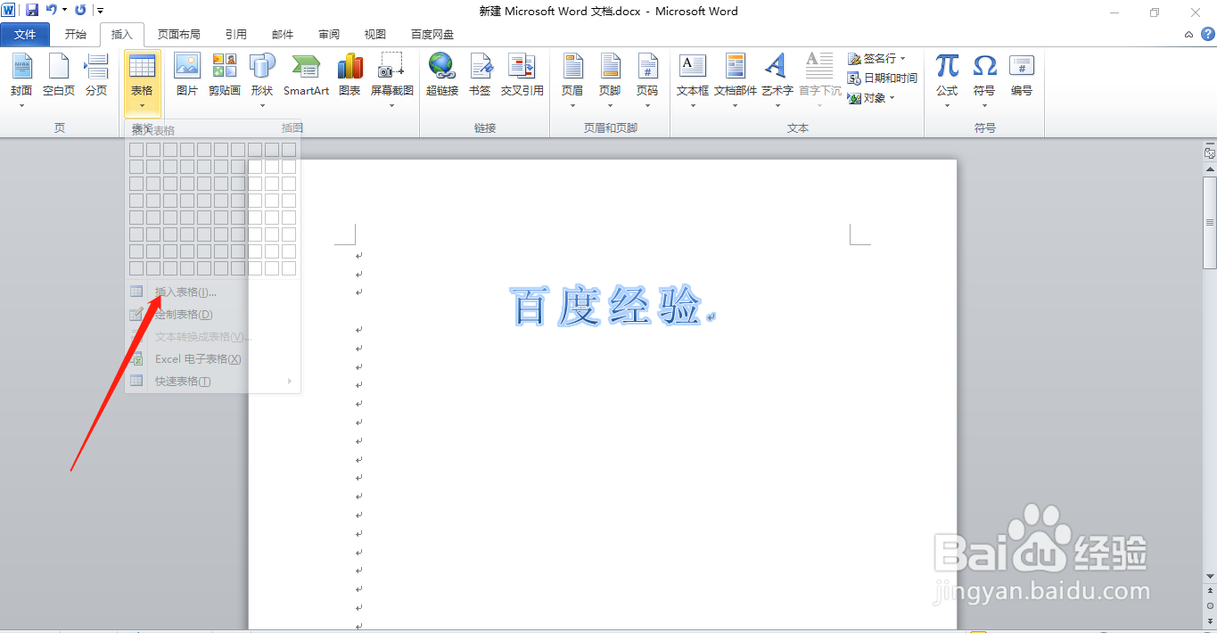Image resolution: width=1217 pixels, height=633 pixels.
Task: Open Quick Parts (文档部件)
Action: click(736, 80)
